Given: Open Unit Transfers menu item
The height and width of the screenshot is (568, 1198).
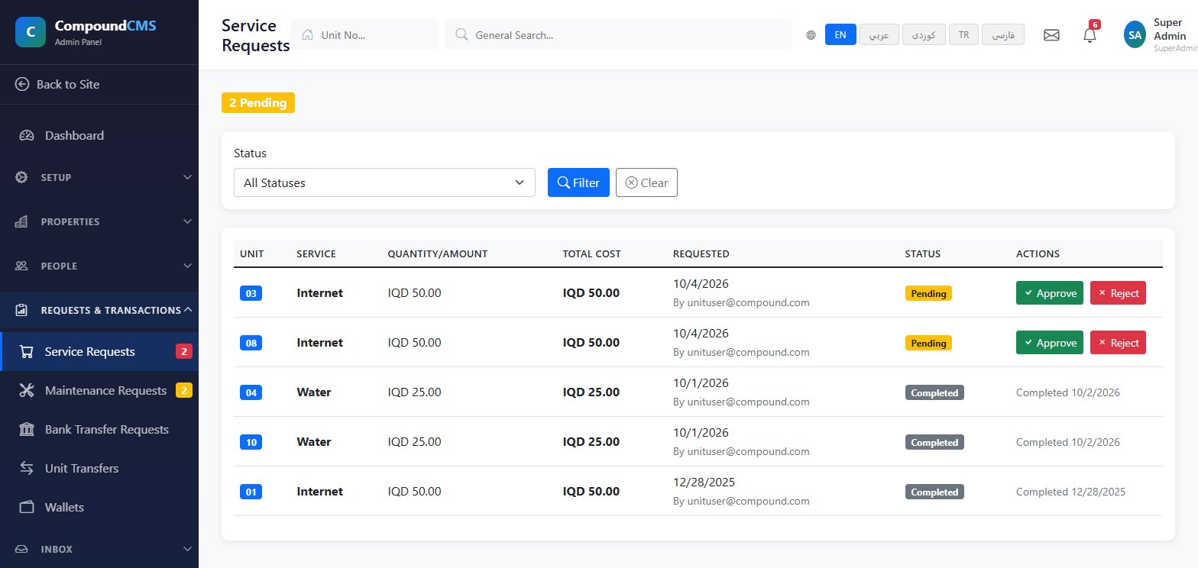Looking at the screenshot, I should click(99, 468).
